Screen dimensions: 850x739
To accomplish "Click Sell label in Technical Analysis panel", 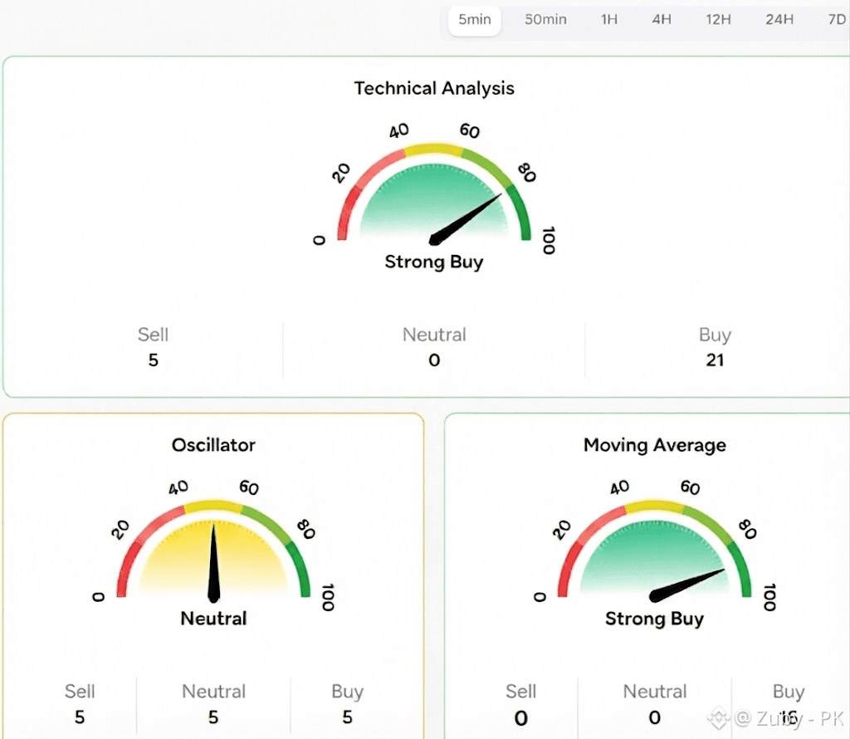I will click(154, 335).
